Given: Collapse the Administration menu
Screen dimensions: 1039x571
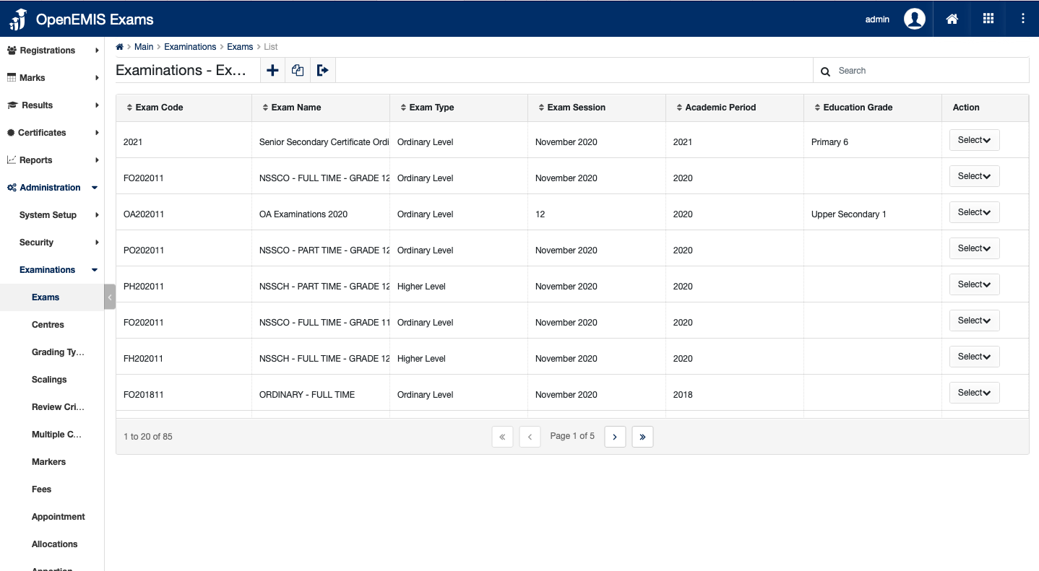Looking at the screenshot, I should point(52,188).
